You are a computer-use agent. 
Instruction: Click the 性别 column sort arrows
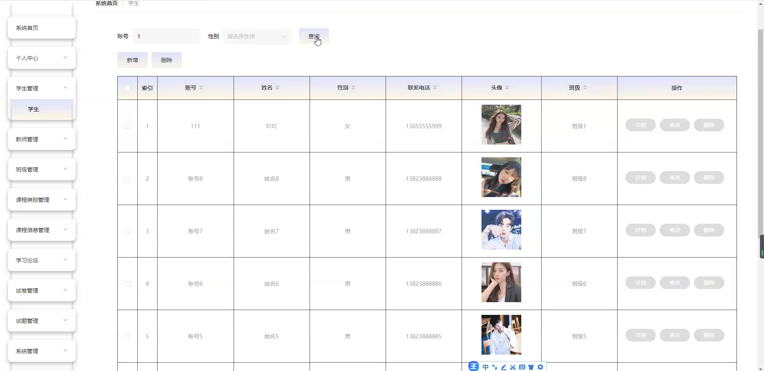353,88
